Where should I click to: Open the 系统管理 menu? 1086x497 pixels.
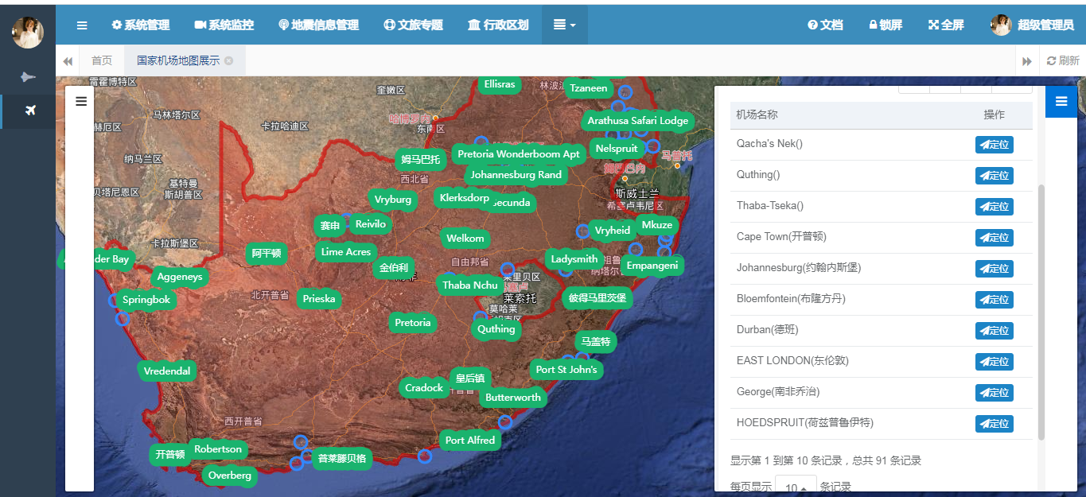click(x=141, y=25)
